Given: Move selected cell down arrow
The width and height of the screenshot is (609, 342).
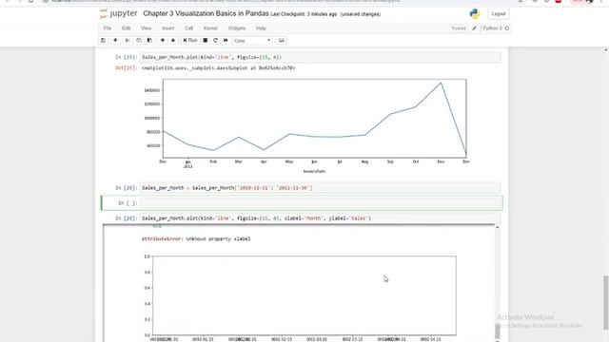Looking at the screenshot, I should point(173,40).
